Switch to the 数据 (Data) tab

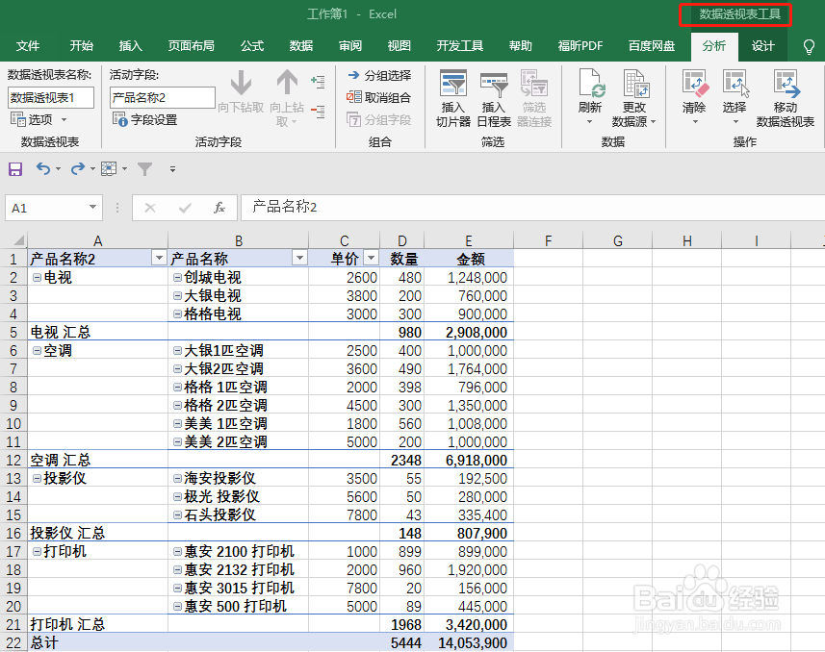coord(301,46)
